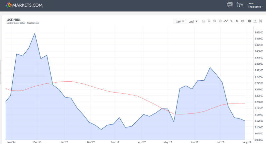The width and height of the screenshot is (266, 144).
Task: Expand the chart to fullscreen
Action: [x=261, y=21]
